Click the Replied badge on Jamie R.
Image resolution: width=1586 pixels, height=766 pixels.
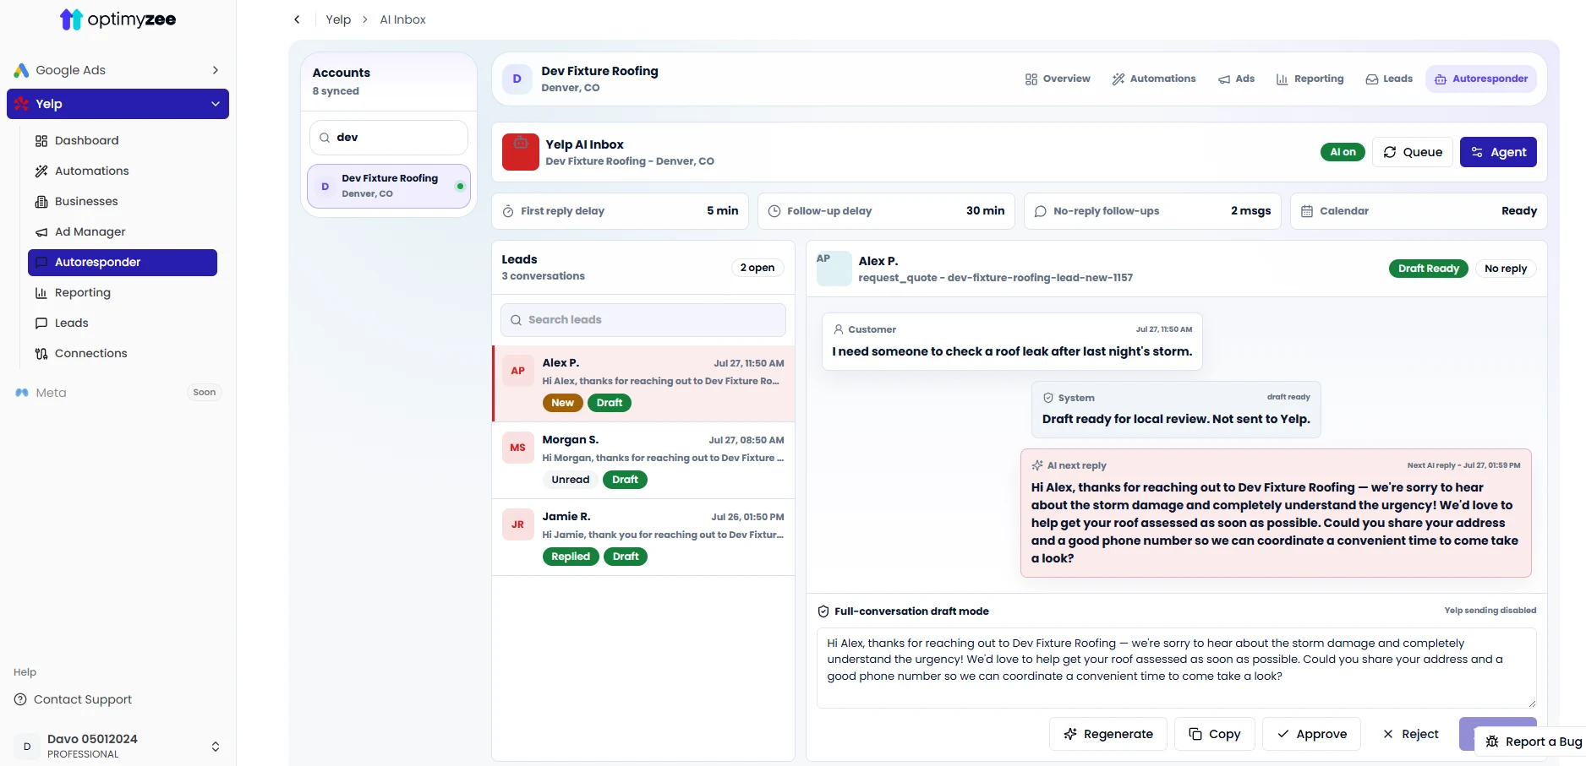click(571, 557)
